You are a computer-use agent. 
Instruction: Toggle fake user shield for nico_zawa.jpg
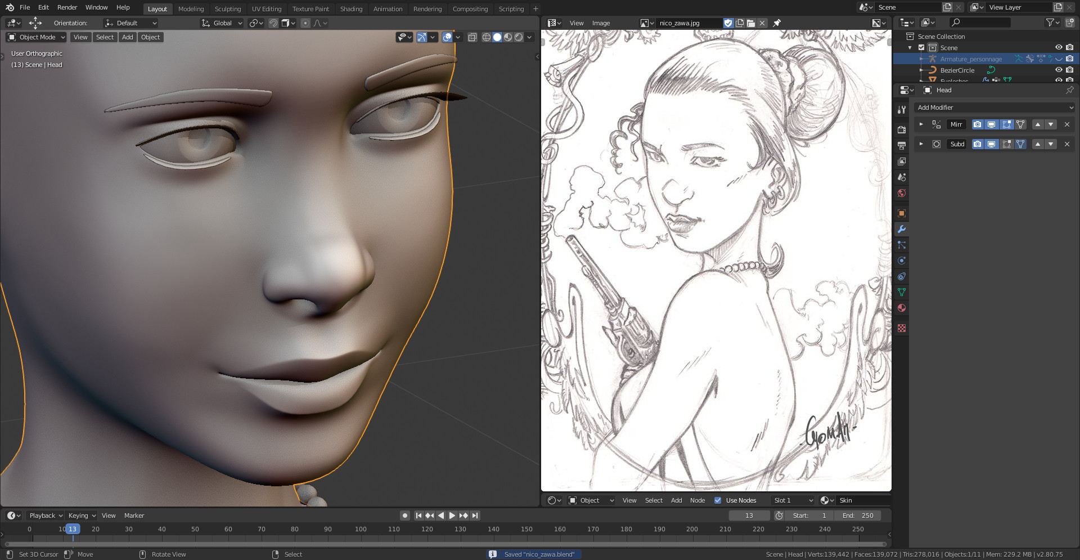[x=728, y=23]
